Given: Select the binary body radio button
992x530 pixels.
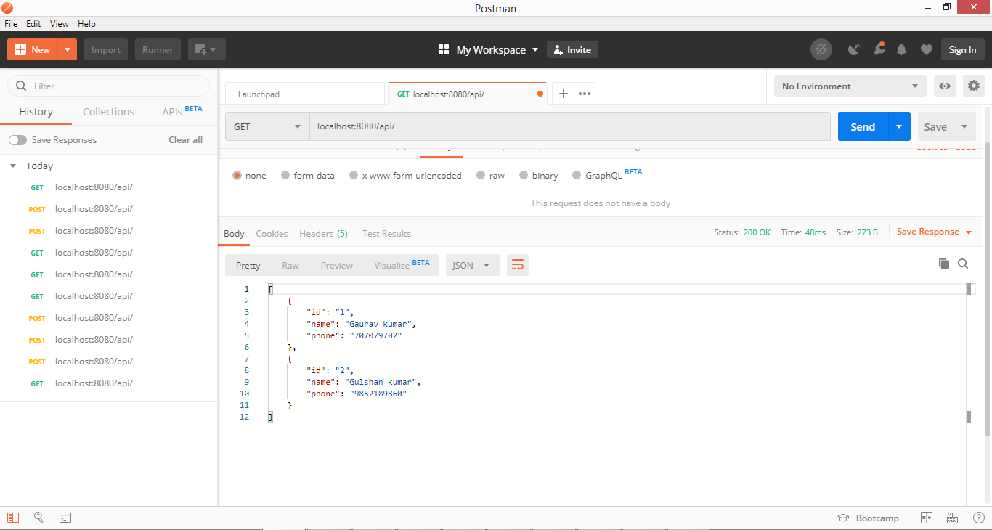Looking at the screenshot, I should coord(524,175).
